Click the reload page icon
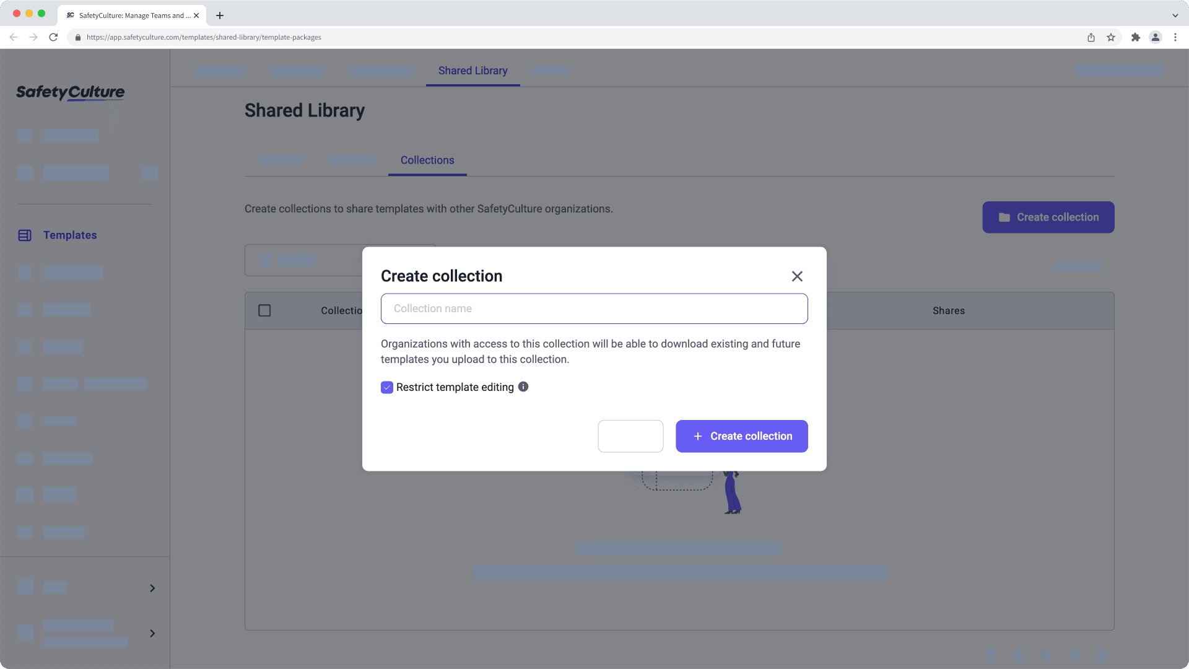 tap(53, 37)
